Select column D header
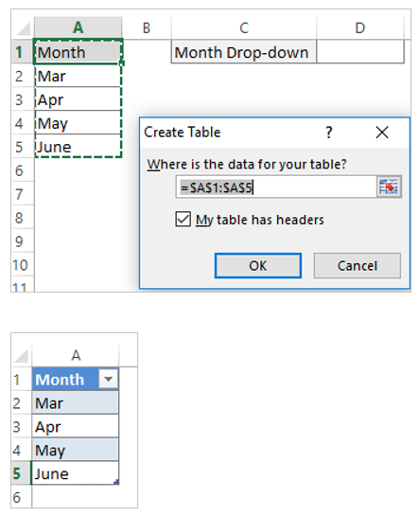This screenshot has height=516, width=419. [360, 27]
